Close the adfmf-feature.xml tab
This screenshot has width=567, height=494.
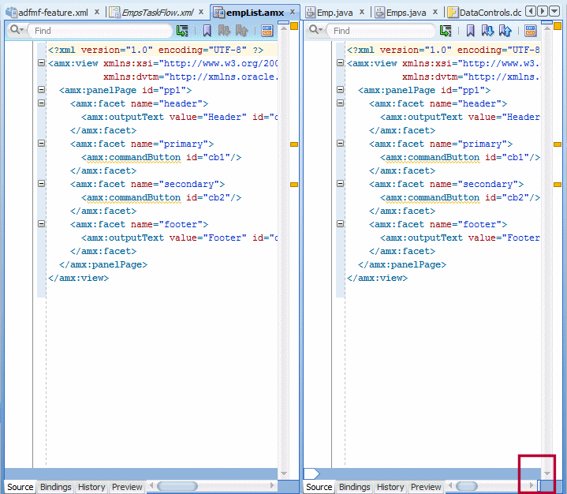coord(97,12)
